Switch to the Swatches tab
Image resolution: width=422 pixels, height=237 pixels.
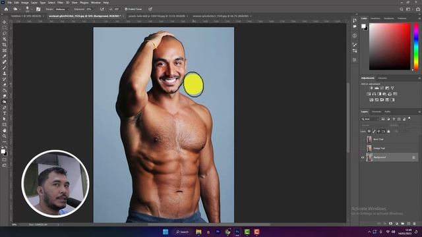(x=375, y=18)
